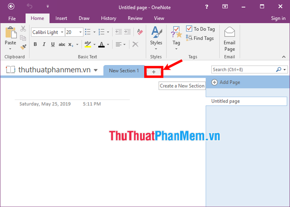Toggle Italic formatting
The height and width of the screenshot is (207, 290).
coord(44,44)
